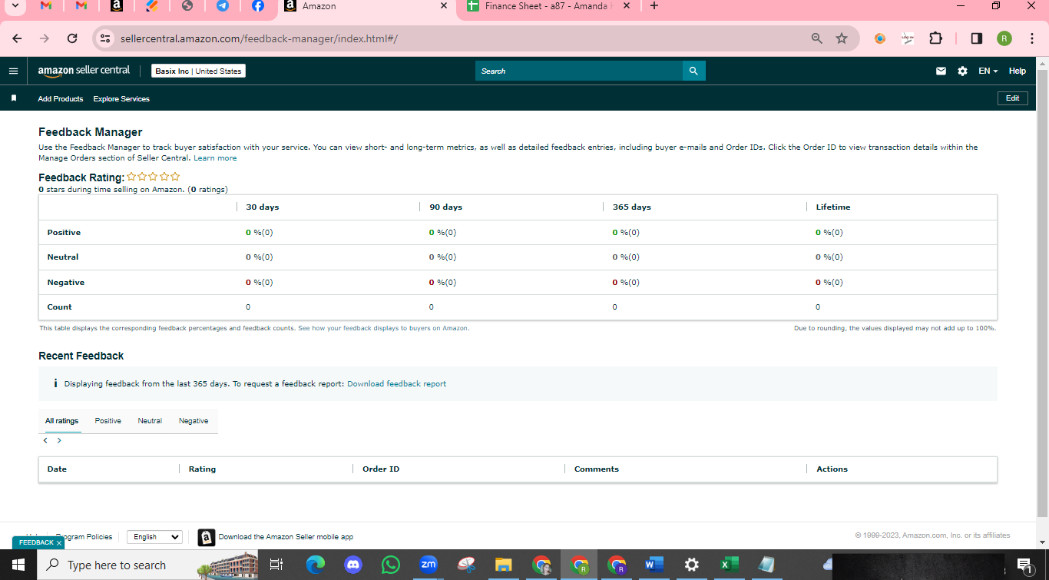This screenshot has height=580, width=1049.
Task: Open the English language selector in footer
Action: (154, 537)
